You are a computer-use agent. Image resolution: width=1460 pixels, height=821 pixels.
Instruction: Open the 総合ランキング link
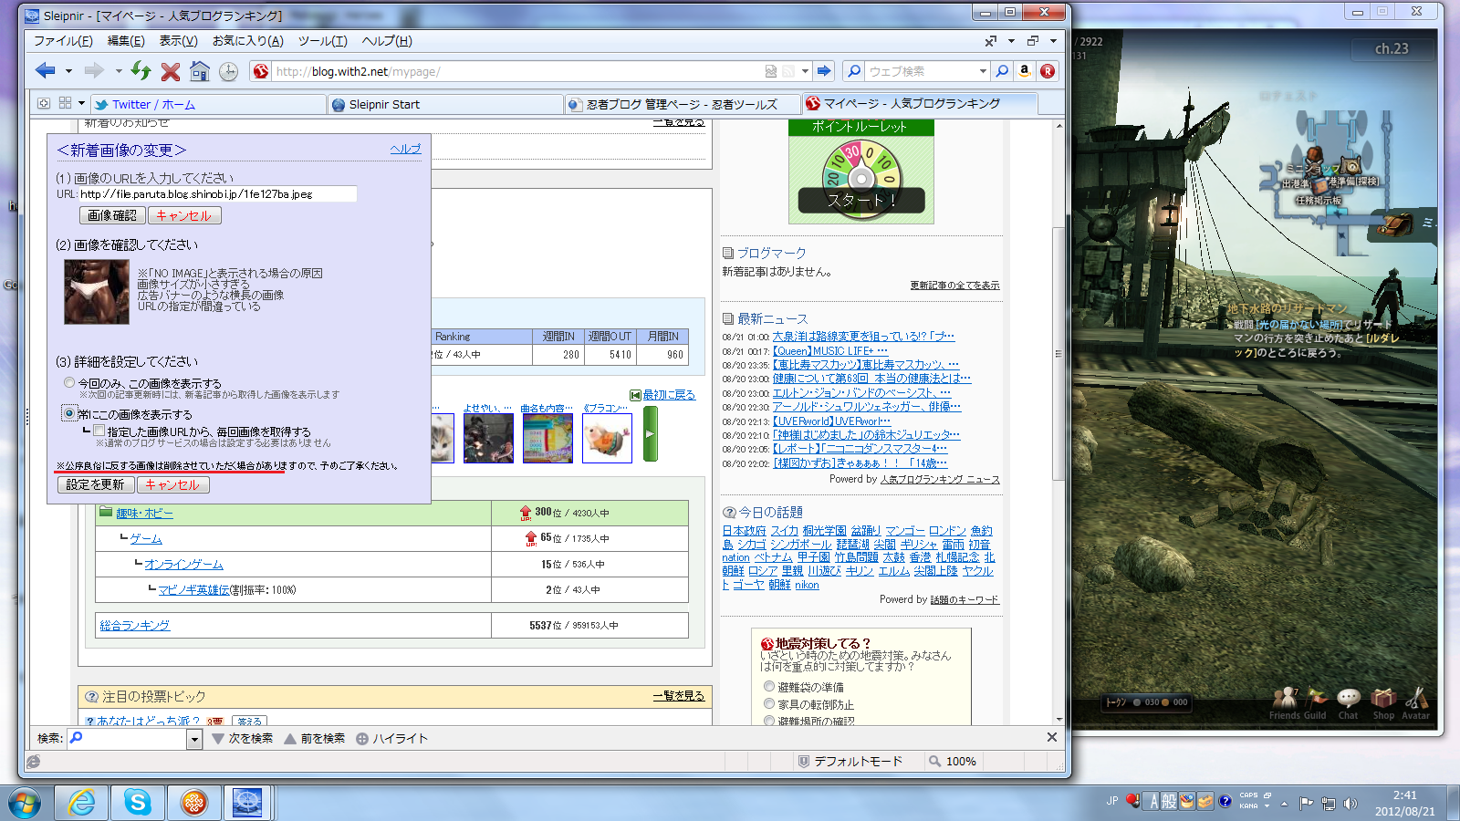(135, 626)
